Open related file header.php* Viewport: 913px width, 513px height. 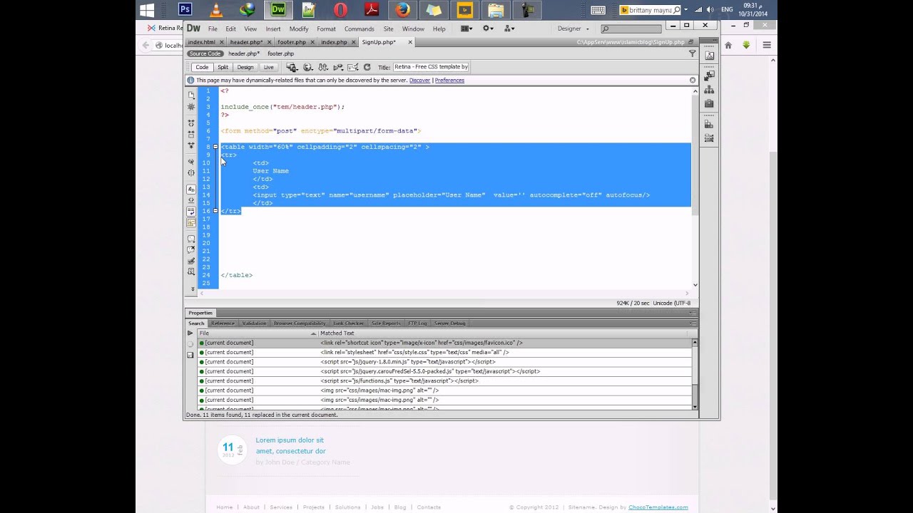click(244, 53)
